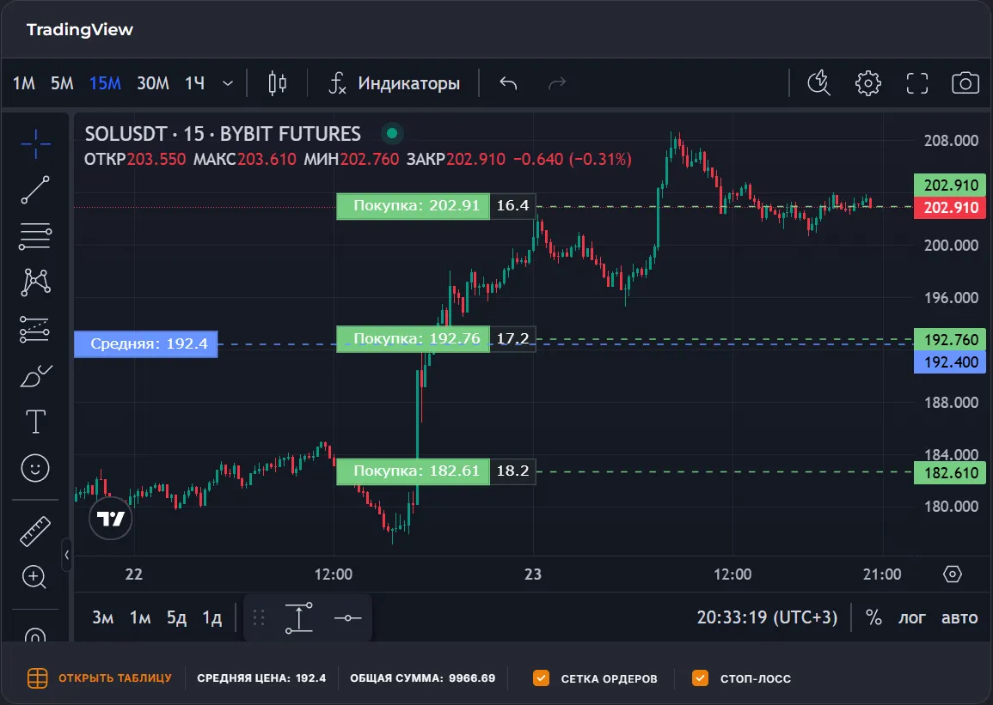Viewport: 993px width, 705px height.
Task: Click the Средняя: 192.4 price line label
Action: pos(146,344)
